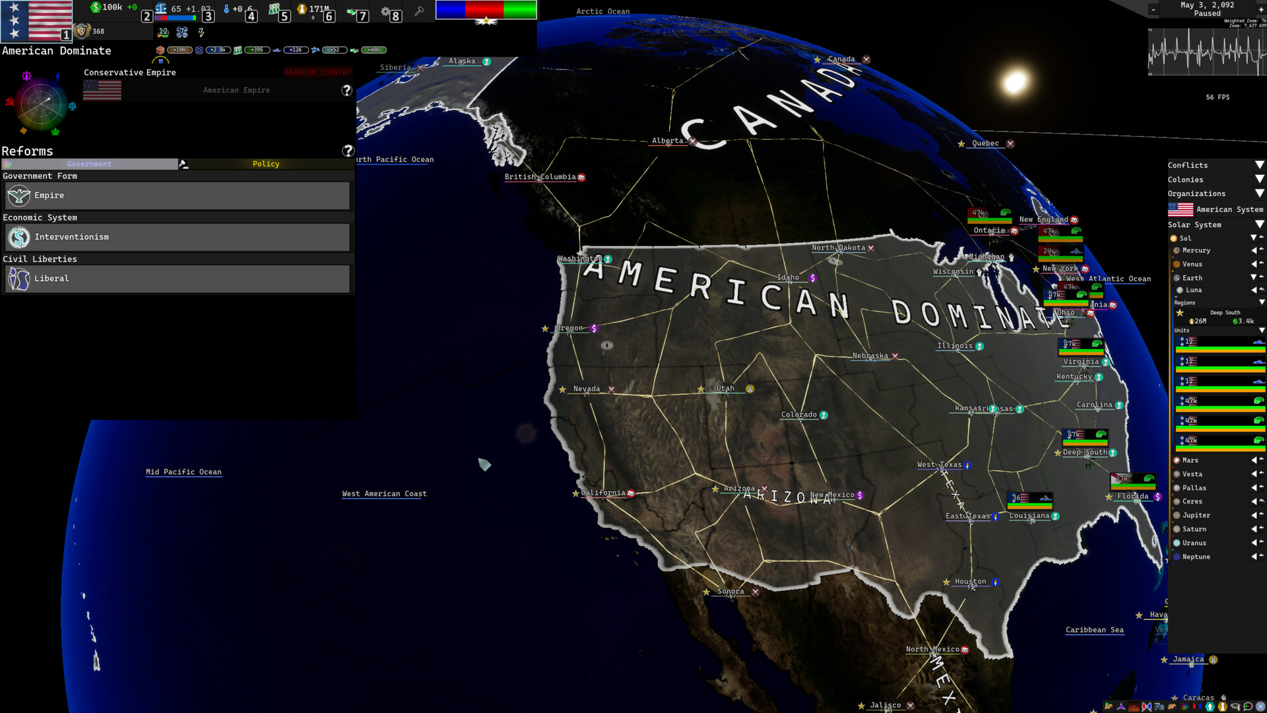The height and width of the screenshot is (713, 1267).
Task: Select the Government tab
Action: 89,164
